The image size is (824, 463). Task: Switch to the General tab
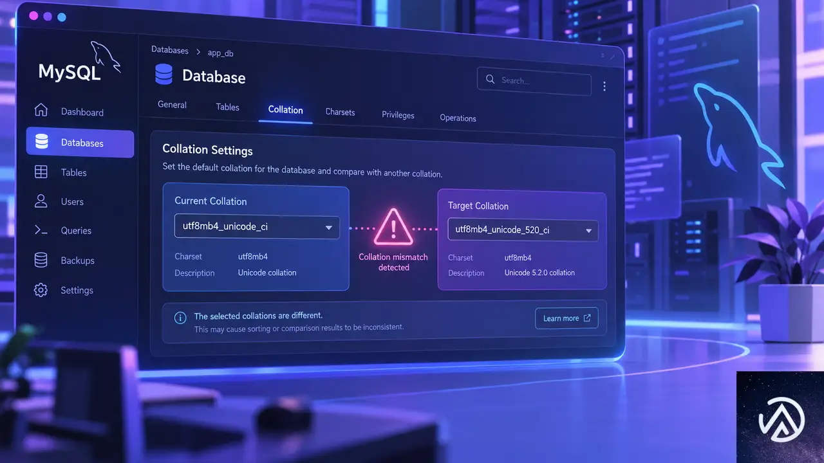point(172,105)
